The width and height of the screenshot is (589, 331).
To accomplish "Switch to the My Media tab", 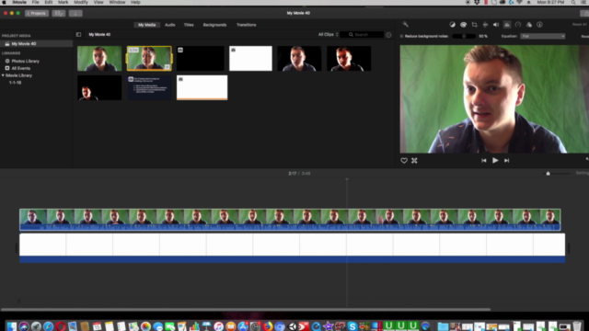I will 147,25.
